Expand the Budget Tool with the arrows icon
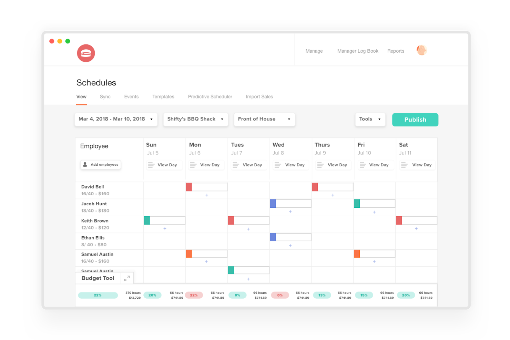Screen dimensions: 510x340 pyautogui.click(x=127, y=278)
